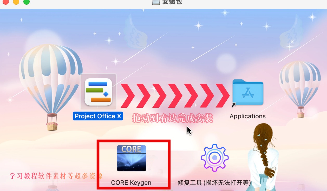The height and width of the screenshot is (191, 327).
Task: Minimize the window using yellow button
Action: (x=16, y=2)
